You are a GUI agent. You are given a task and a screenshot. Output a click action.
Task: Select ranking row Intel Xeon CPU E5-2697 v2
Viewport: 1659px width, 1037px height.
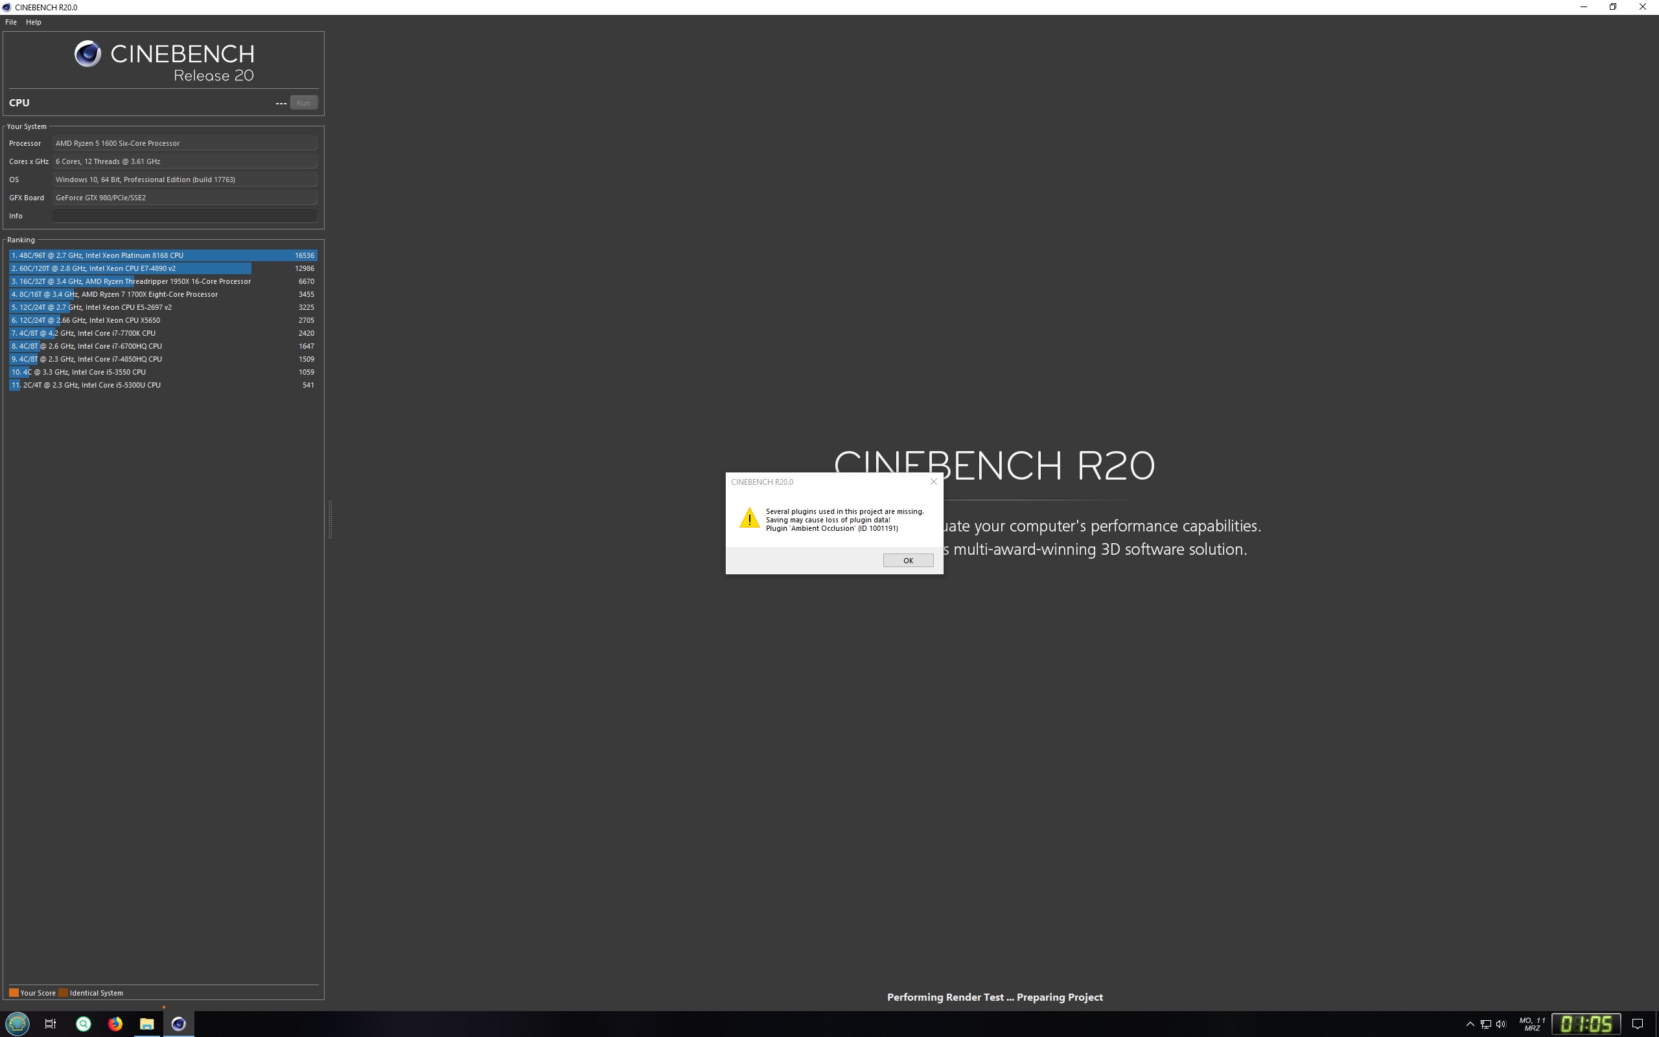point(163,307)
